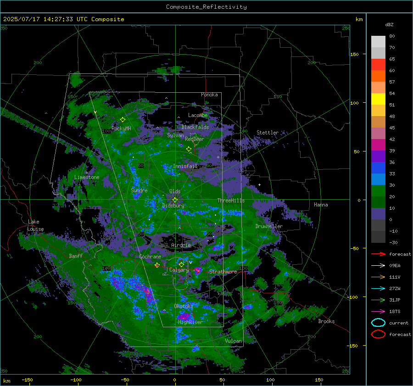Click the RockyMH label on the map
Image resolution: width=413 pixels, height=386 pixels.
[x=121, y=129]
